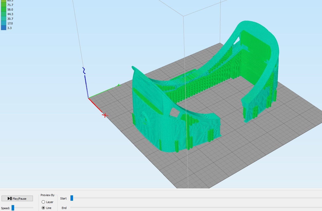Click the 17.0 legend color swatch
Image resolution: width=322 pixels, height=211 pixels.
[4, 23]
